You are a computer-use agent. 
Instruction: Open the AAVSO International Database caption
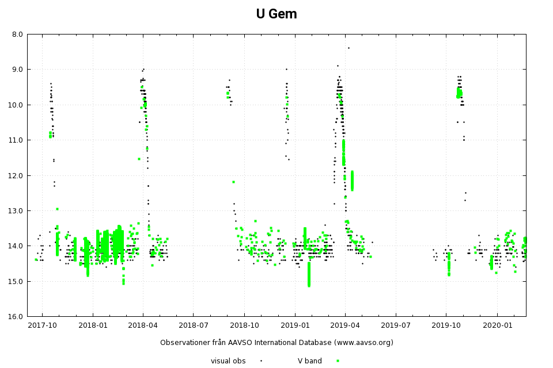(x=276, y=343)
